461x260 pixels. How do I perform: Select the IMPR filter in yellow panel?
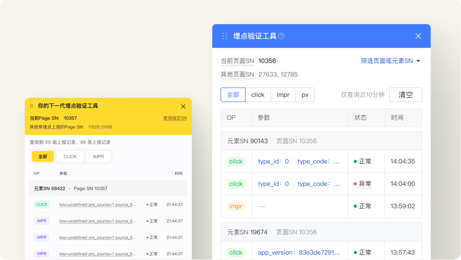pos(99,157)
